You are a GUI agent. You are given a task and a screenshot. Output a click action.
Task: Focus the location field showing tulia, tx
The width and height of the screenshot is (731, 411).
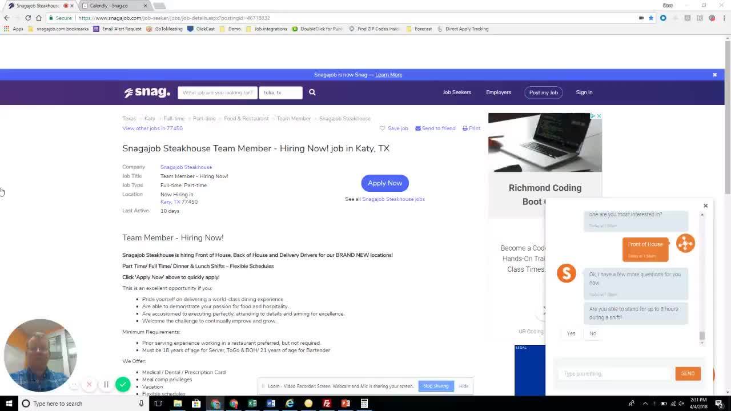(280, 92)
